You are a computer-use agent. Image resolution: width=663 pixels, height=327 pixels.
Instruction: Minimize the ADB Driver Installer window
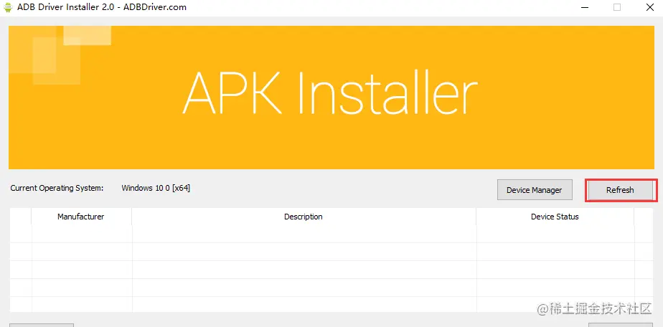point(585,7)
